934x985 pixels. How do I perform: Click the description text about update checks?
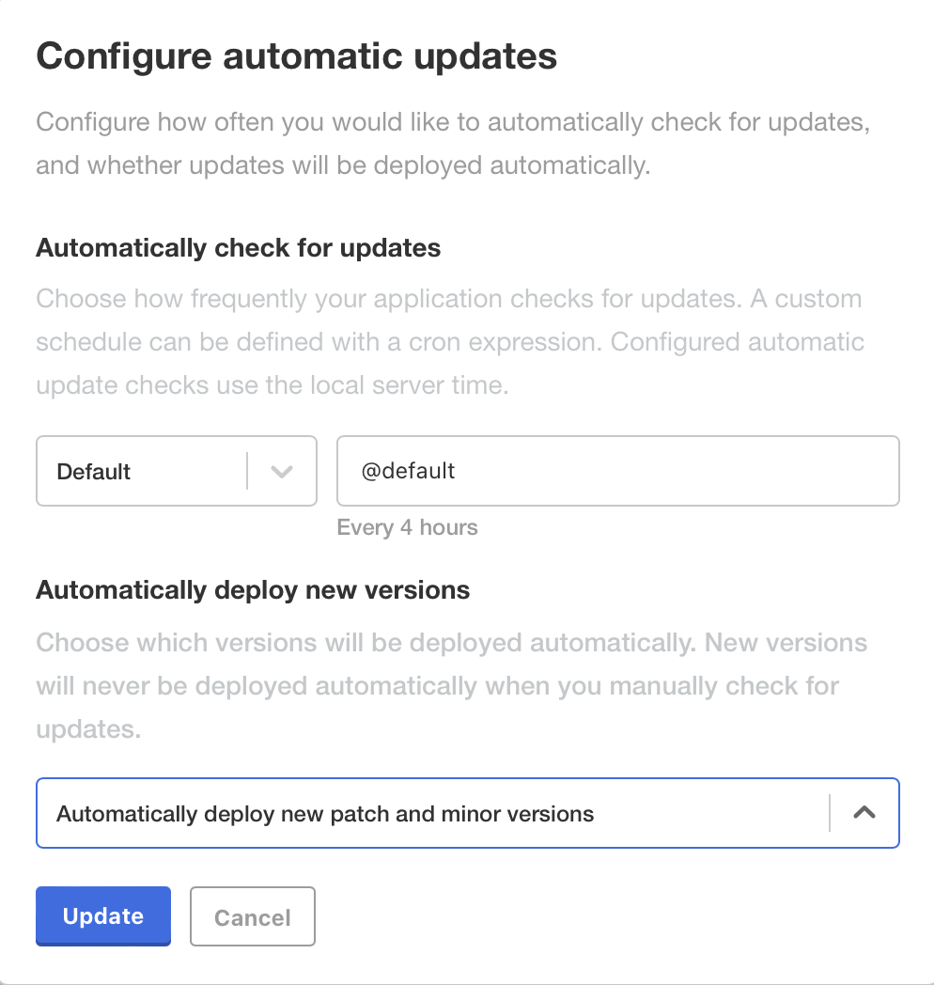click(x=449, y=341)
